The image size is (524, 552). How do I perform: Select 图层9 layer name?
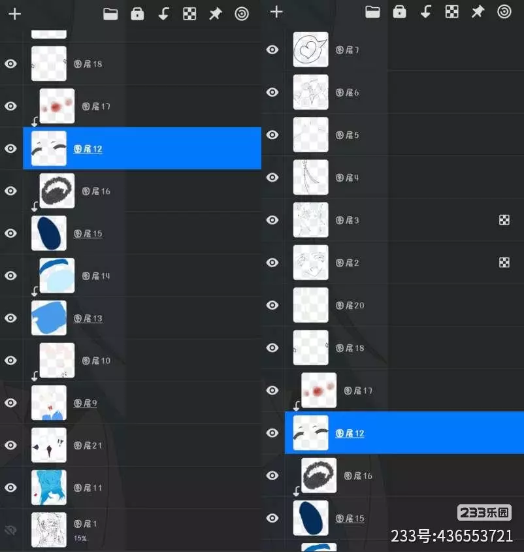pos(85,403)
